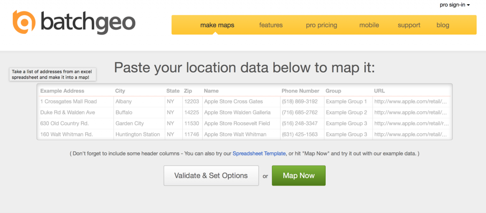Screen dimensions: 486x213
Task: Select Example Group 1 cell
Action: point(346,102)
